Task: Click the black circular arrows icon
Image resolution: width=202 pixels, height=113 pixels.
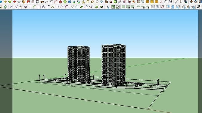Action: 97,2
